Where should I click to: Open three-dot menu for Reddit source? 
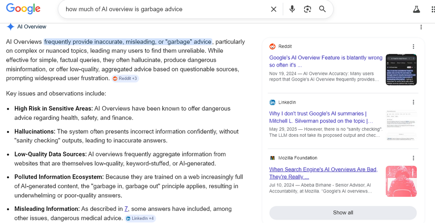[413, 46]
